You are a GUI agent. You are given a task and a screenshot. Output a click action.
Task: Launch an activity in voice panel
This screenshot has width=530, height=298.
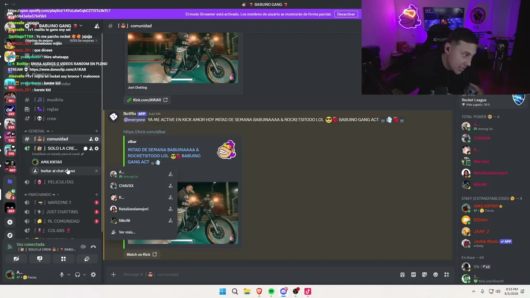(x=63, y=259)
